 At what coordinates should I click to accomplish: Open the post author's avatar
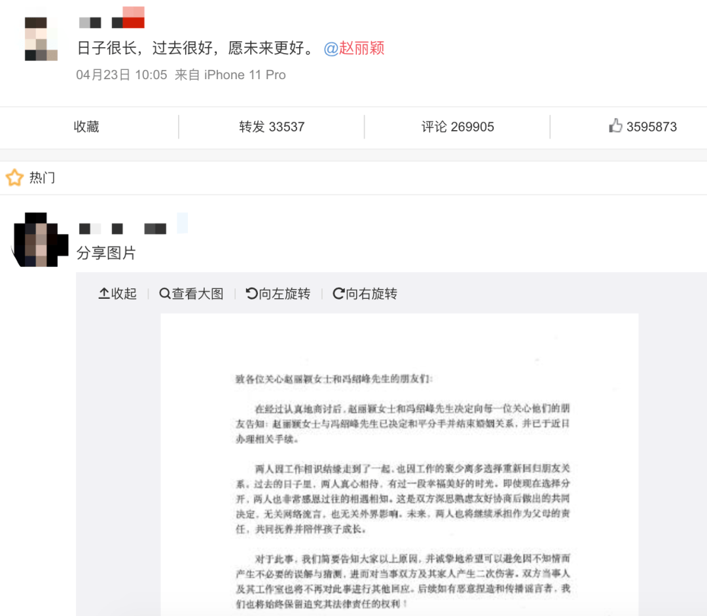pos(41,39)
